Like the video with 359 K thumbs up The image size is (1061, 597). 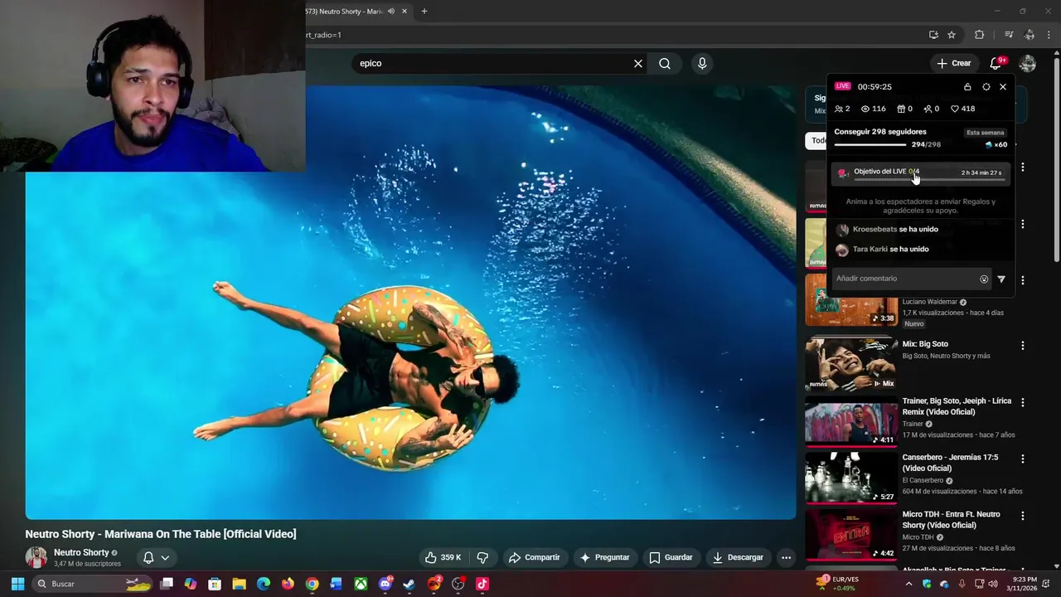coord(443,557)
